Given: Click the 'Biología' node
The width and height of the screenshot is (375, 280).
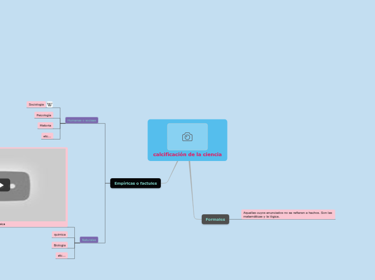Looking at the screenshot, I should (x=59, y=245).
